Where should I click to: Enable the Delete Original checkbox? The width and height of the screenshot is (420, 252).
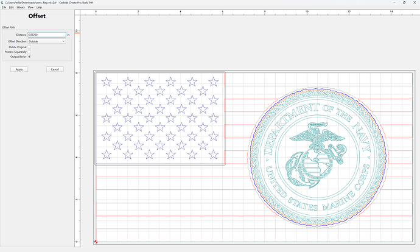pyautogui.click(x=29, y=47)
